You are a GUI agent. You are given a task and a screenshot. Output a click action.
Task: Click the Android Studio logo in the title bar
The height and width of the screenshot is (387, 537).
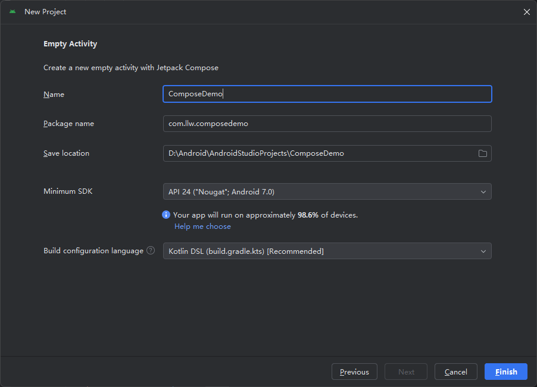(x=13, y=11)
